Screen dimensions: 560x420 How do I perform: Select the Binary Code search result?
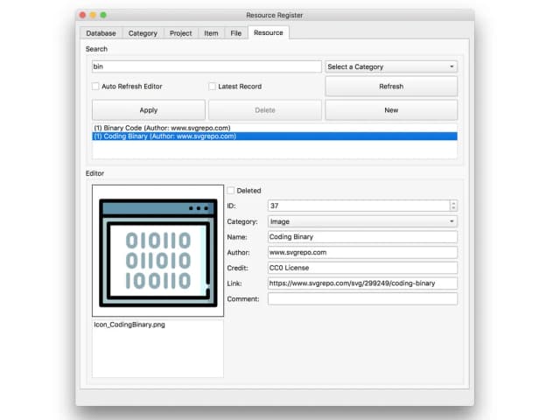pyautogui.click(x=274, y=128)
